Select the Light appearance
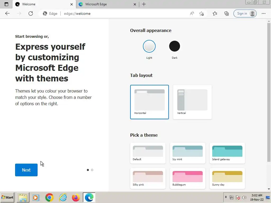271x203 pixels. tap(149, 46)
